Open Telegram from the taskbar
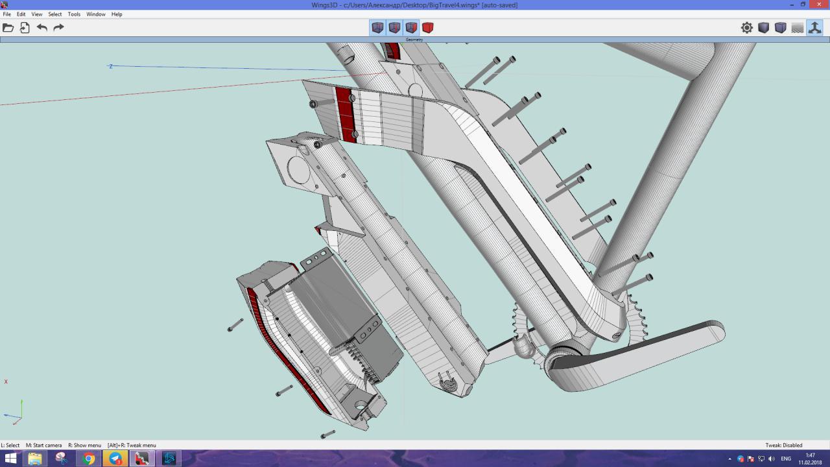The height and width of the screenshot is (467, 830). 115,459
